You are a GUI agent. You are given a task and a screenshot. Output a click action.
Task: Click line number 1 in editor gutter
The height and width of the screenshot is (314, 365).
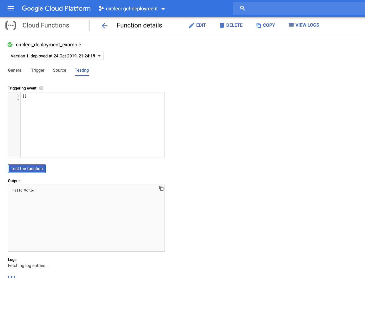pos(18,96)
